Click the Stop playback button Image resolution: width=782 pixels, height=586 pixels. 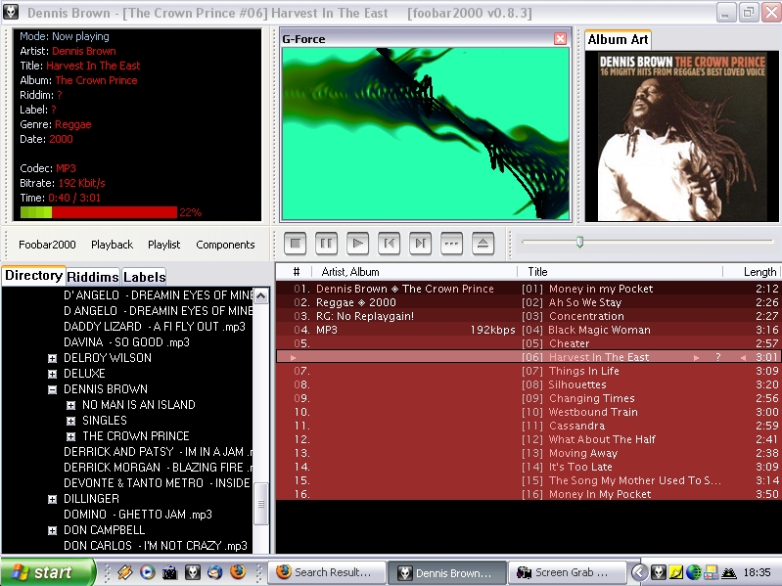coord(296,244)
